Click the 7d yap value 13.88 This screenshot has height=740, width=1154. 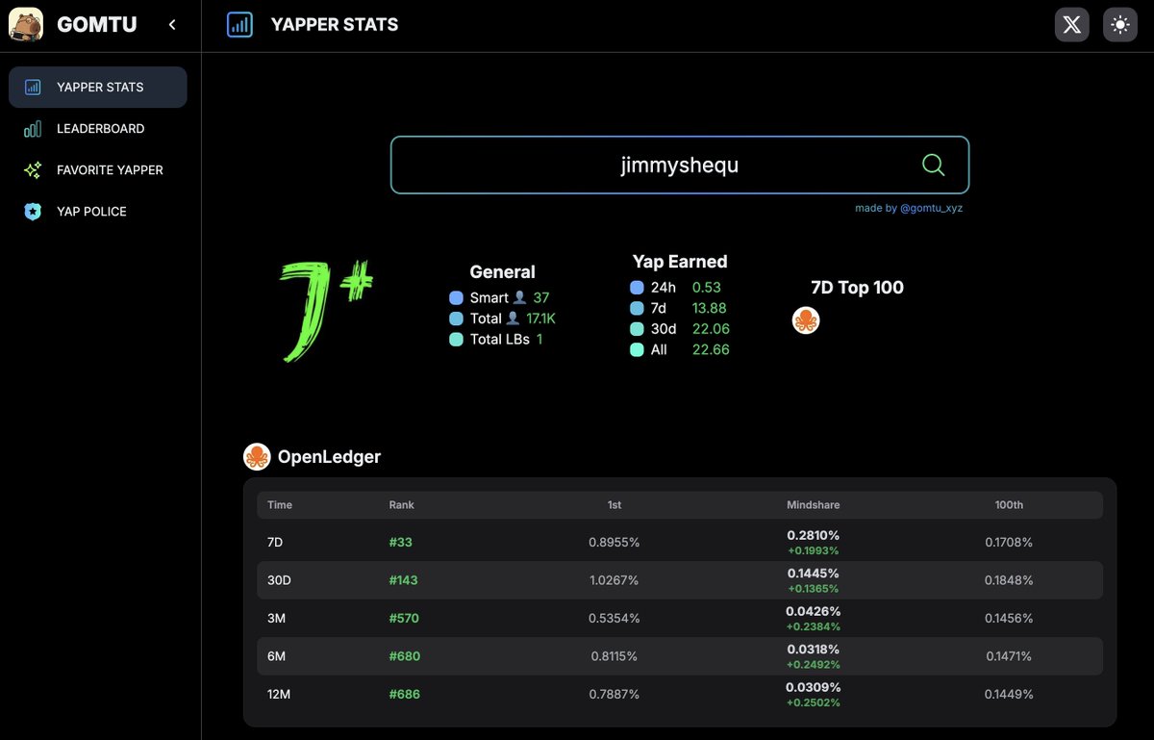click(710, 308)
